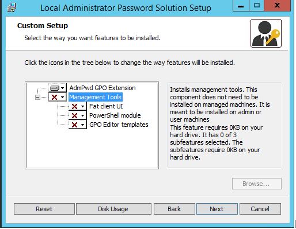
Task: Open Management Tools red X feature dropdown
Action: click(x=58, y=97)
